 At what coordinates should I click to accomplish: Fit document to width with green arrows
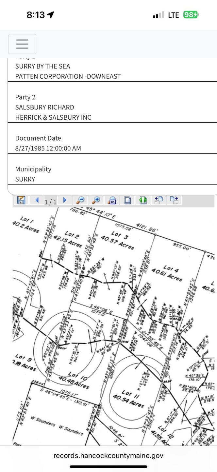(143, 200)
